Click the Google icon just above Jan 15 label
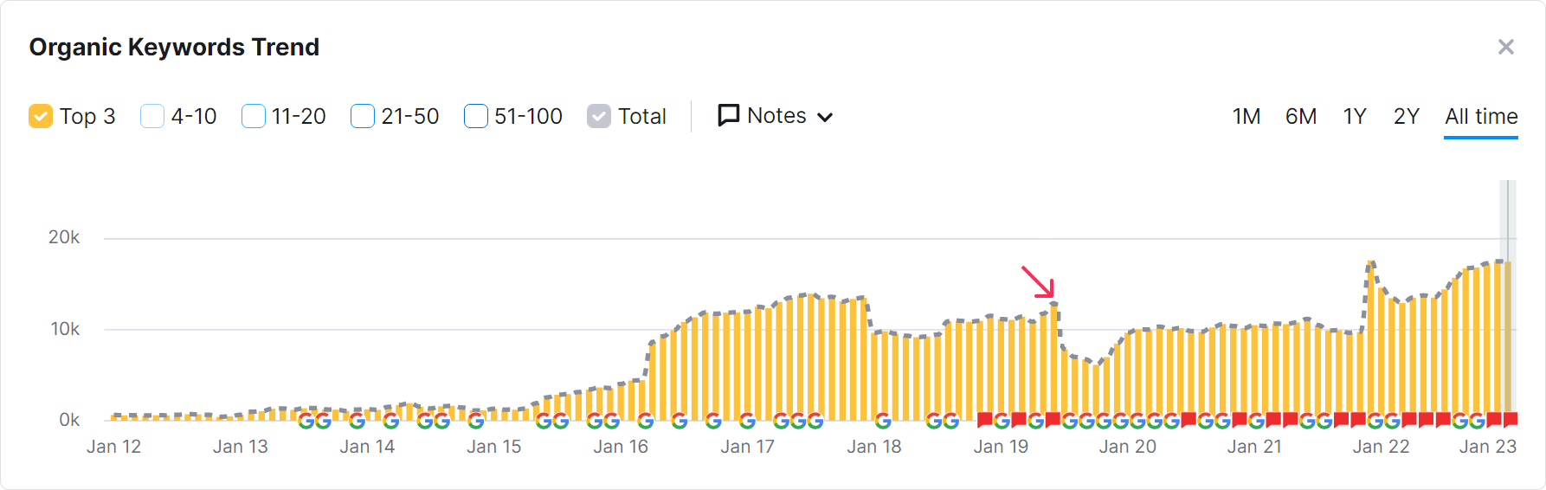The height and width of the screenshot is (490, 1546). (x=476, y=422)
